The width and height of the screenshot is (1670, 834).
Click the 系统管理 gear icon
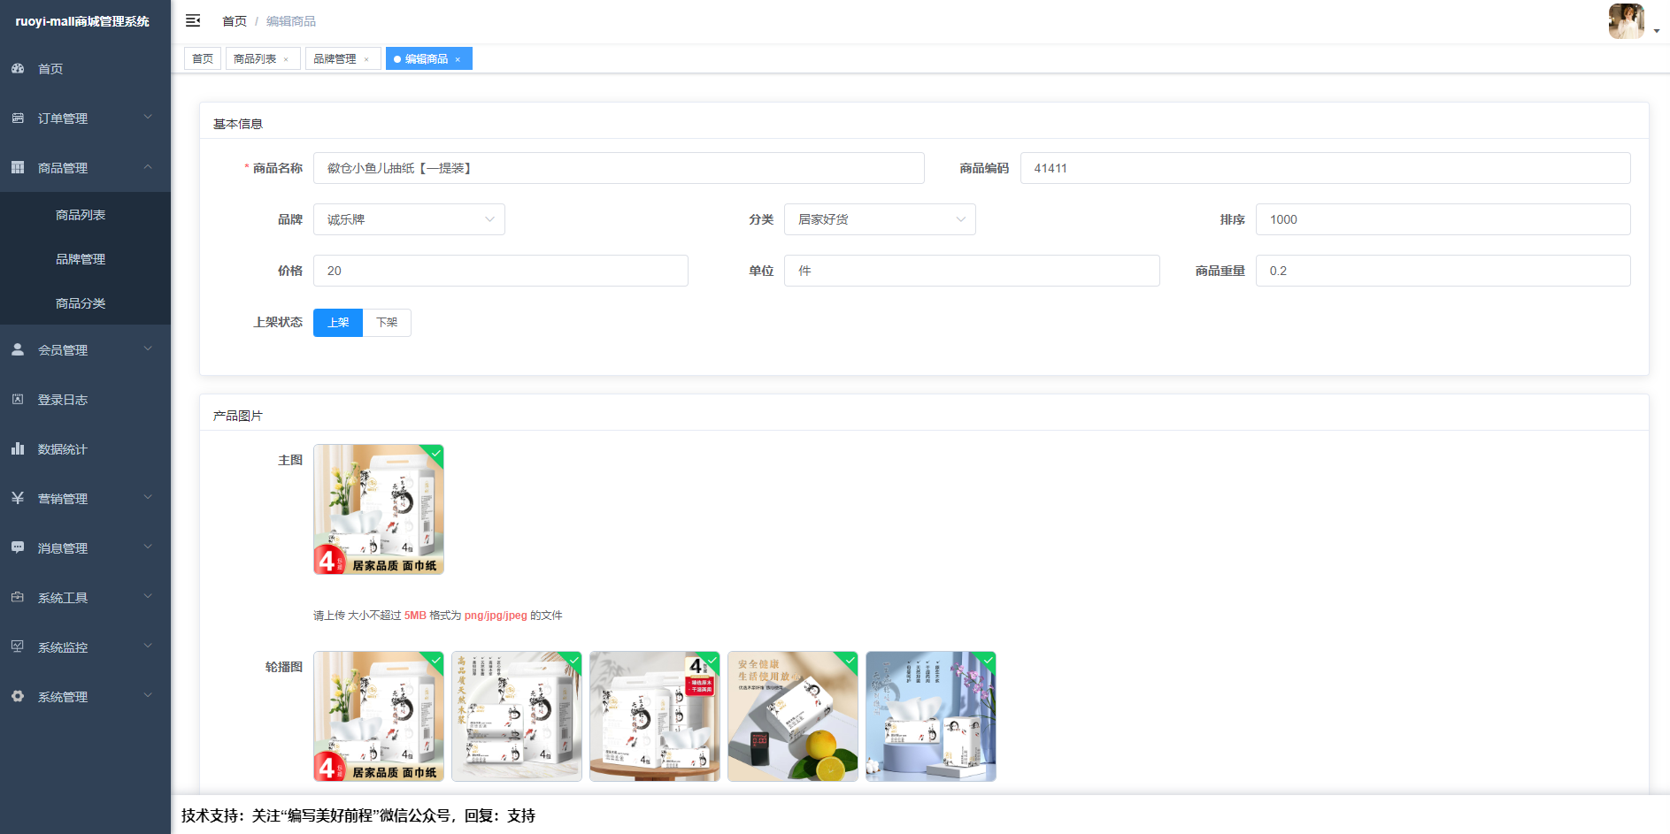18,696
